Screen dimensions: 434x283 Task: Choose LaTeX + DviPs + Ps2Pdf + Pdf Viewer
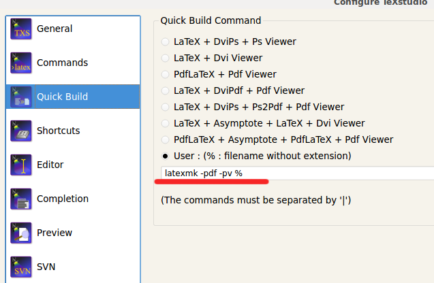(x=166, y=107)
